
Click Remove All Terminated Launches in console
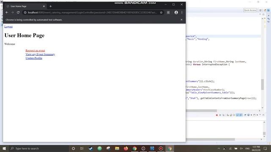tap(224, 115)
